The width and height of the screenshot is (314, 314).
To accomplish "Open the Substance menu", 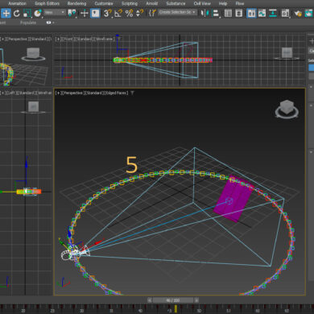I will coord(176,3).
